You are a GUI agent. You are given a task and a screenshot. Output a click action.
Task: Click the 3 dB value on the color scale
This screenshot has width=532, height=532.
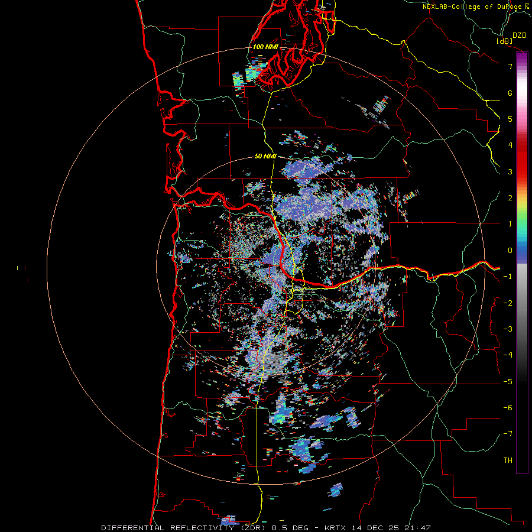(x=510, y=171)
